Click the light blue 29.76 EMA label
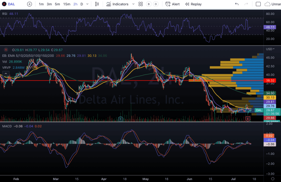The image size is (281, 182). pos(270,106)
